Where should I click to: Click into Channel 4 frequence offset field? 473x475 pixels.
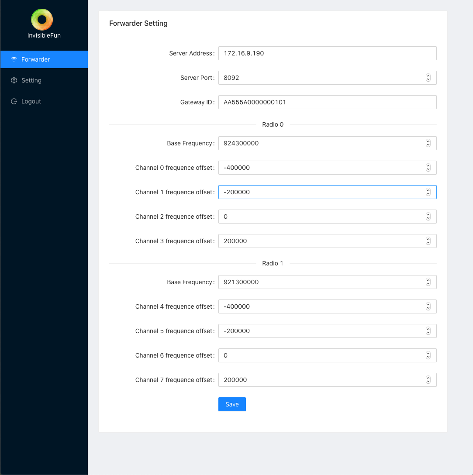(x=321, y=306)
